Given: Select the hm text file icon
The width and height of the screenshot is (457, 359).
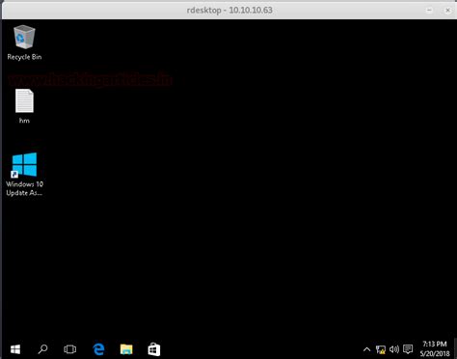Looking at the screenshot, I should pos(24,101).
